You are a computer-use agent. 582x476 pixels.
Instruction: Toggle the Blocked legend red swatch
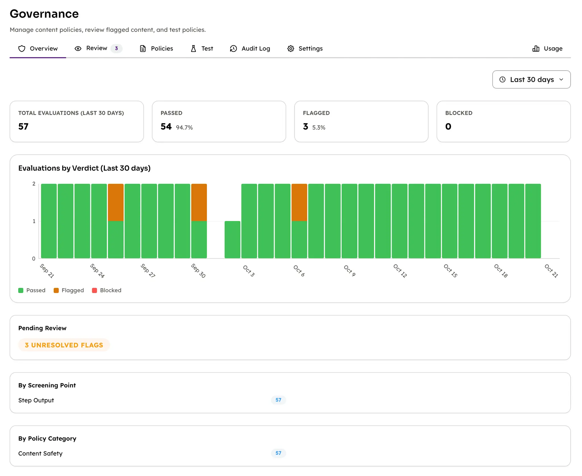point(95,290)
